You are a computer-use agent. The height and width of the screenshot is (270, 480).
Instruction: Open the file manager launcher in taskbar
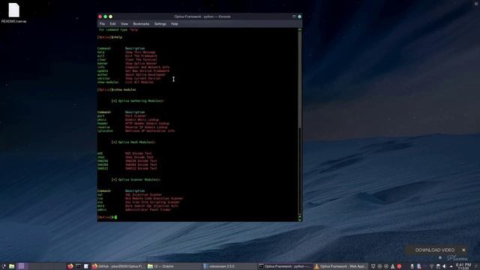coord(12,266)
